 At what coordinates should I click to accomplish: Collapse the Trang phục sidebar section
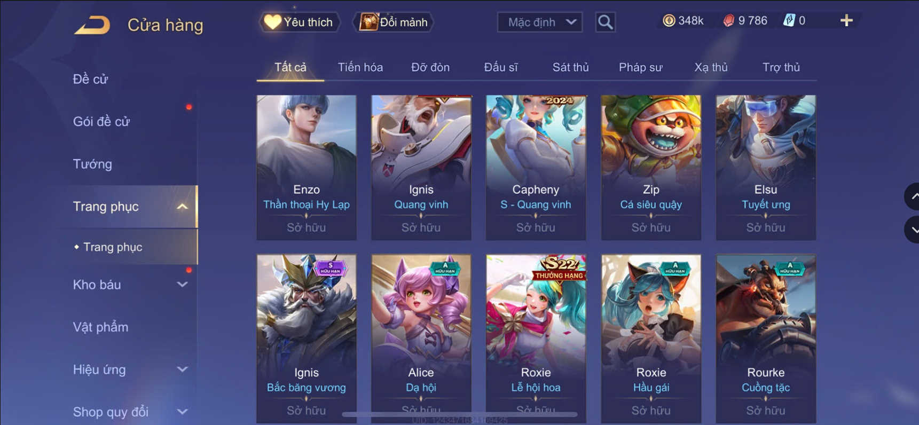click(183, 207)
